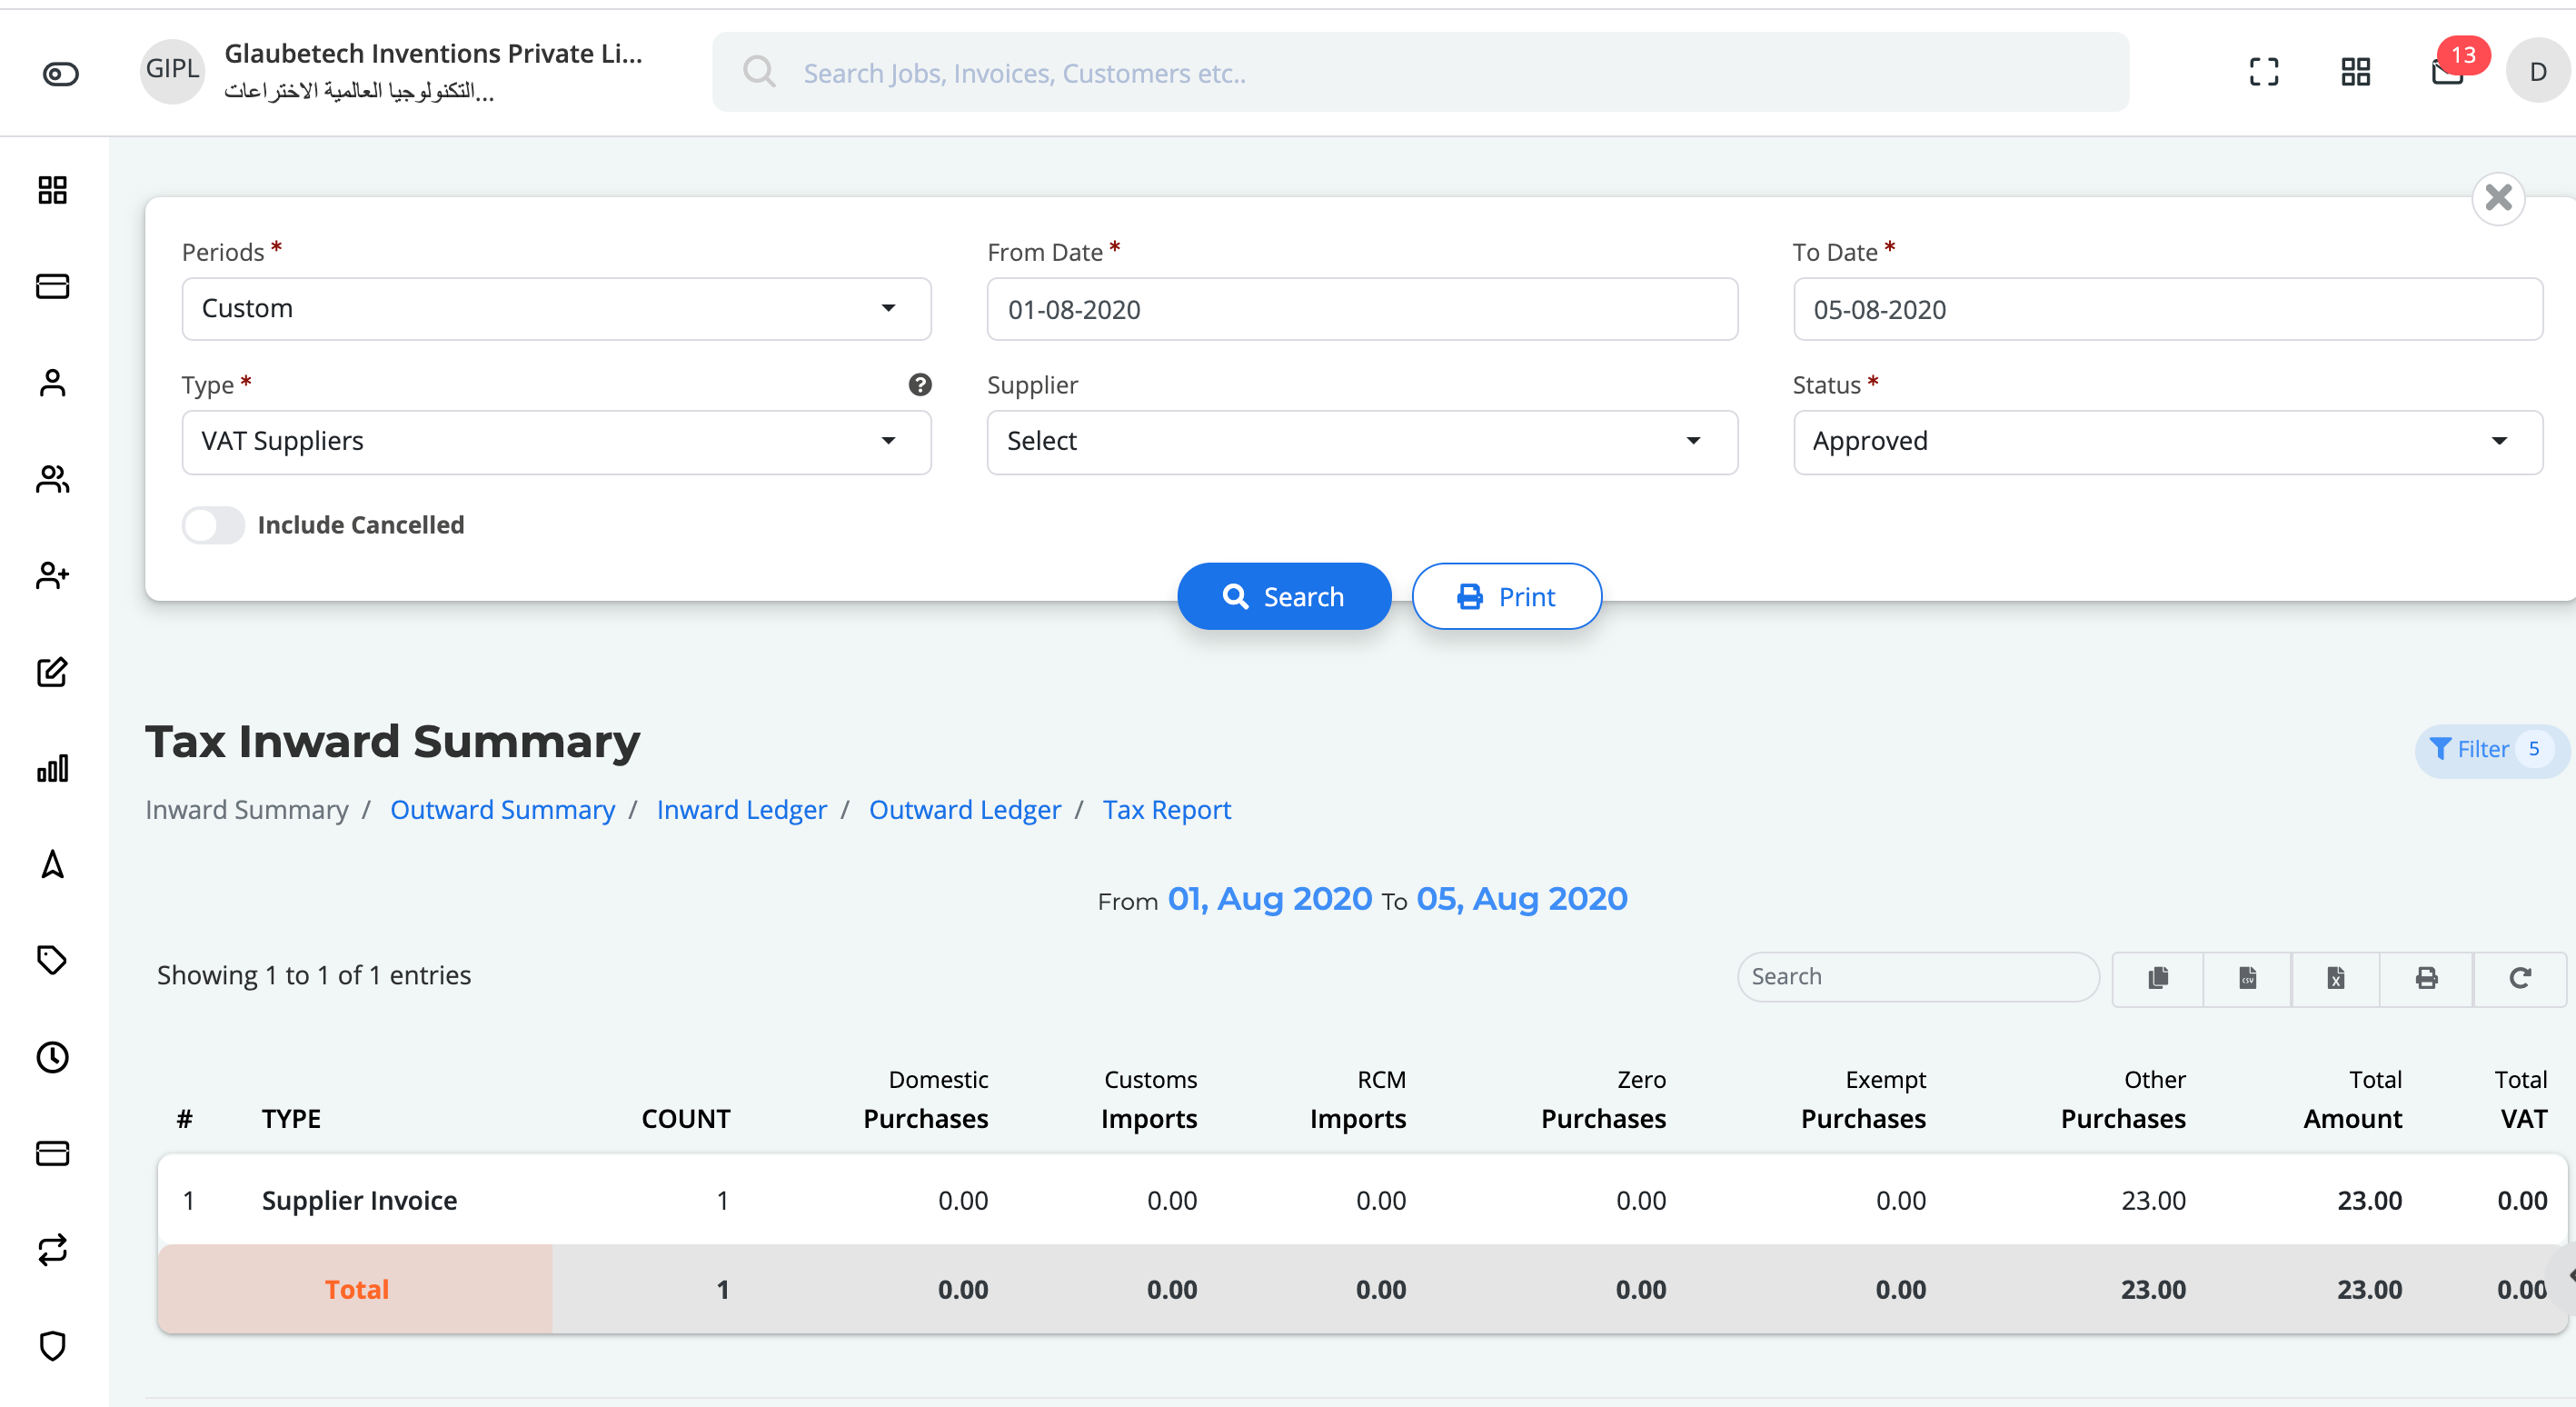Enable the Include Cancelled toggle

(x=211, y=524)
